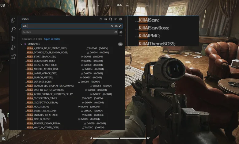Screen dimensions: 239x144
Task: Open the Extensions view
Action: pyautogui.click(x=13, y=57)
